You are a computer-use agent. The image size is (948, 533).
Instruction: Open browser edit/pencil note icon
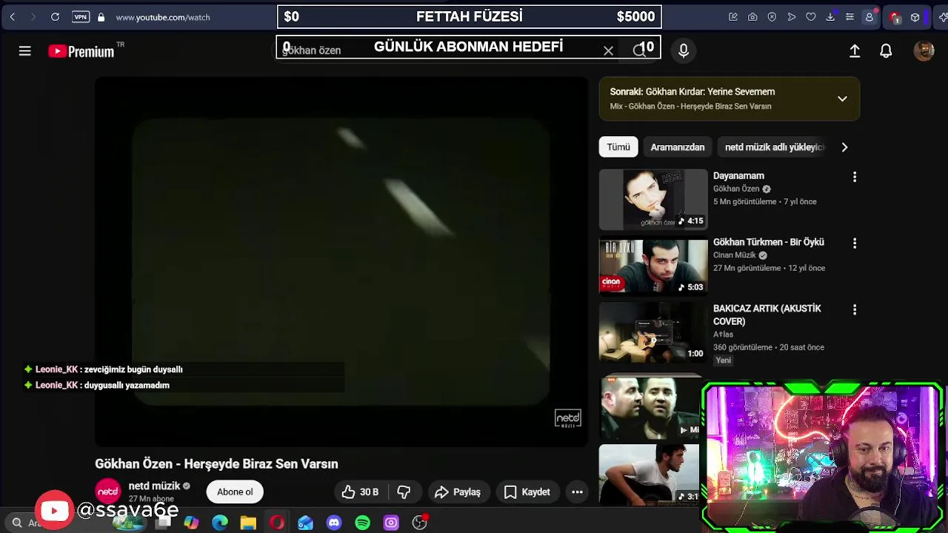pos(733,17)
